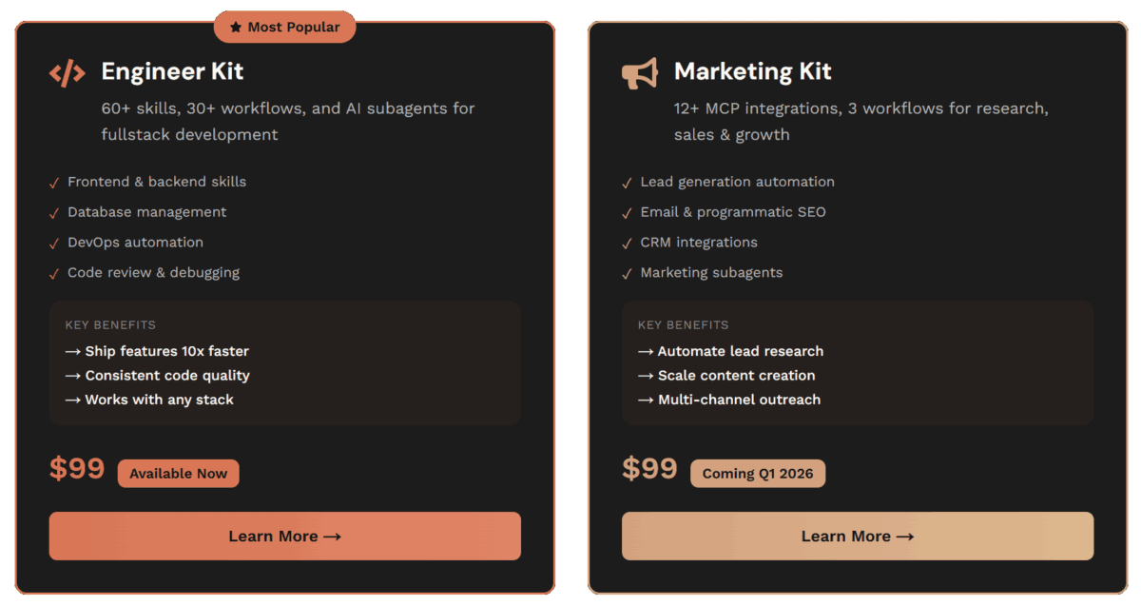The width and height of the screenshot is (1141, 606).
Task: Select the Available Now badge
Action: pyautogui.click(x=178, y=474)
